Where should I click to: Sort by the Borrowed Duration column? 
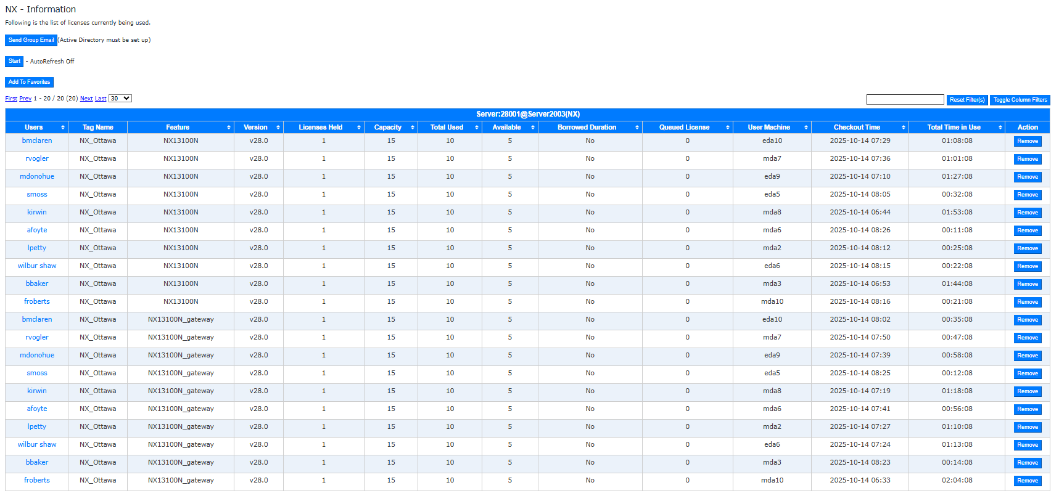tap(590, 128)
